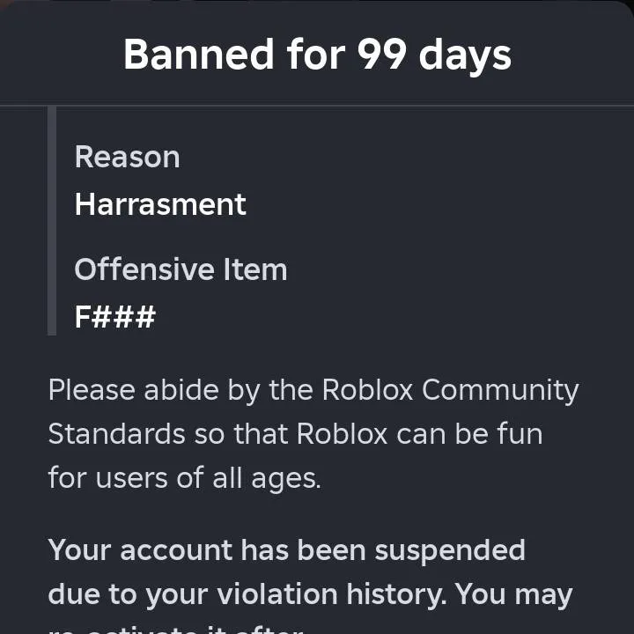Click the censored "F###" offensive item text
The image size is (634, 634).
tap(114, 316)
